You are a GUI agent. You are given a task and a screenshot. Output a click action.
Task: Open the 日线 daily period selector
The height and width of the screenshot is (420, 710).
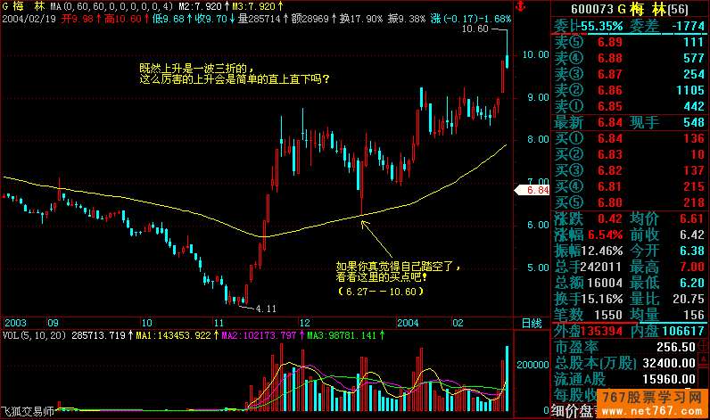click(x=531, y=322)
